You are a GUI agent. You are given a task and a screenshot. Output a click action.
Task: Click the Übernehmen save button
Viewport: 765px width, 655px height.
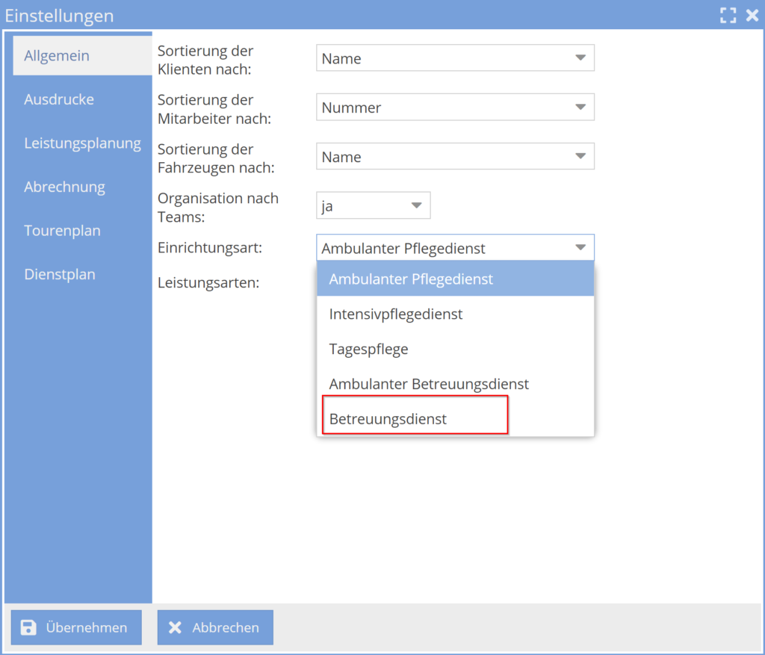click(x=76, y=627)
